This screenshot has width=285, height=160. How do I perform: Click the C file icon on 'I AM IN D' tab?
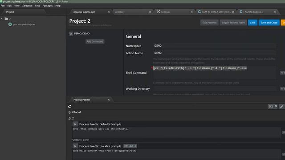[199, 12]
